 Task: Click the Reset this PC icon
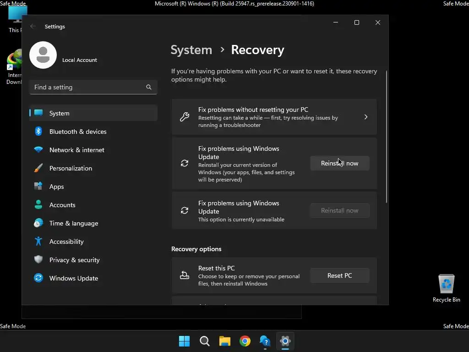[185, 275]
